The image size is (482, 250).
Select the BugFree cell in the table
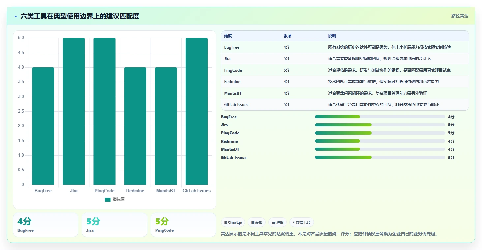click(231, 47)
